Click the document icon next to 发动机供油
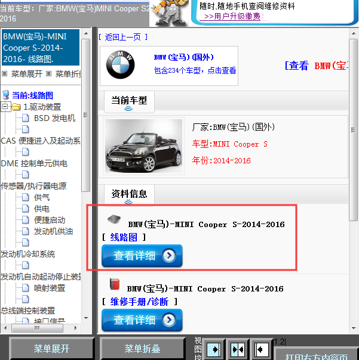Image resolution: width=359 pixels, height=360 pixels. [x=26, y=231]
